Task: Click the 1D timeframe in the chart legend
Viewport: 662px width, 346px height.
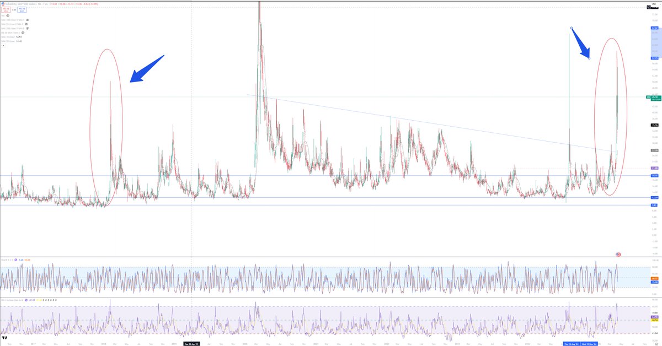Action: pos(39,4)
